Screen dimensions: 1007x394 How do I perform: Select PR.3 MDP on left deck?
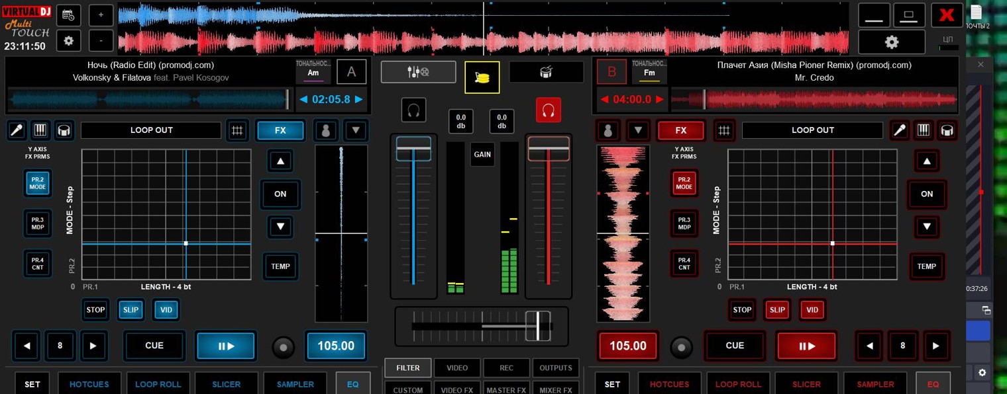point(38,223)
